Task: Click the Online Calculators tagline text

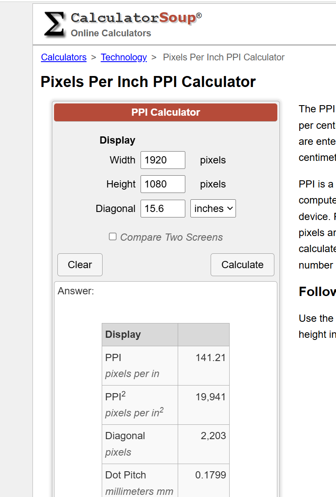Action: [x=111, y=33]
